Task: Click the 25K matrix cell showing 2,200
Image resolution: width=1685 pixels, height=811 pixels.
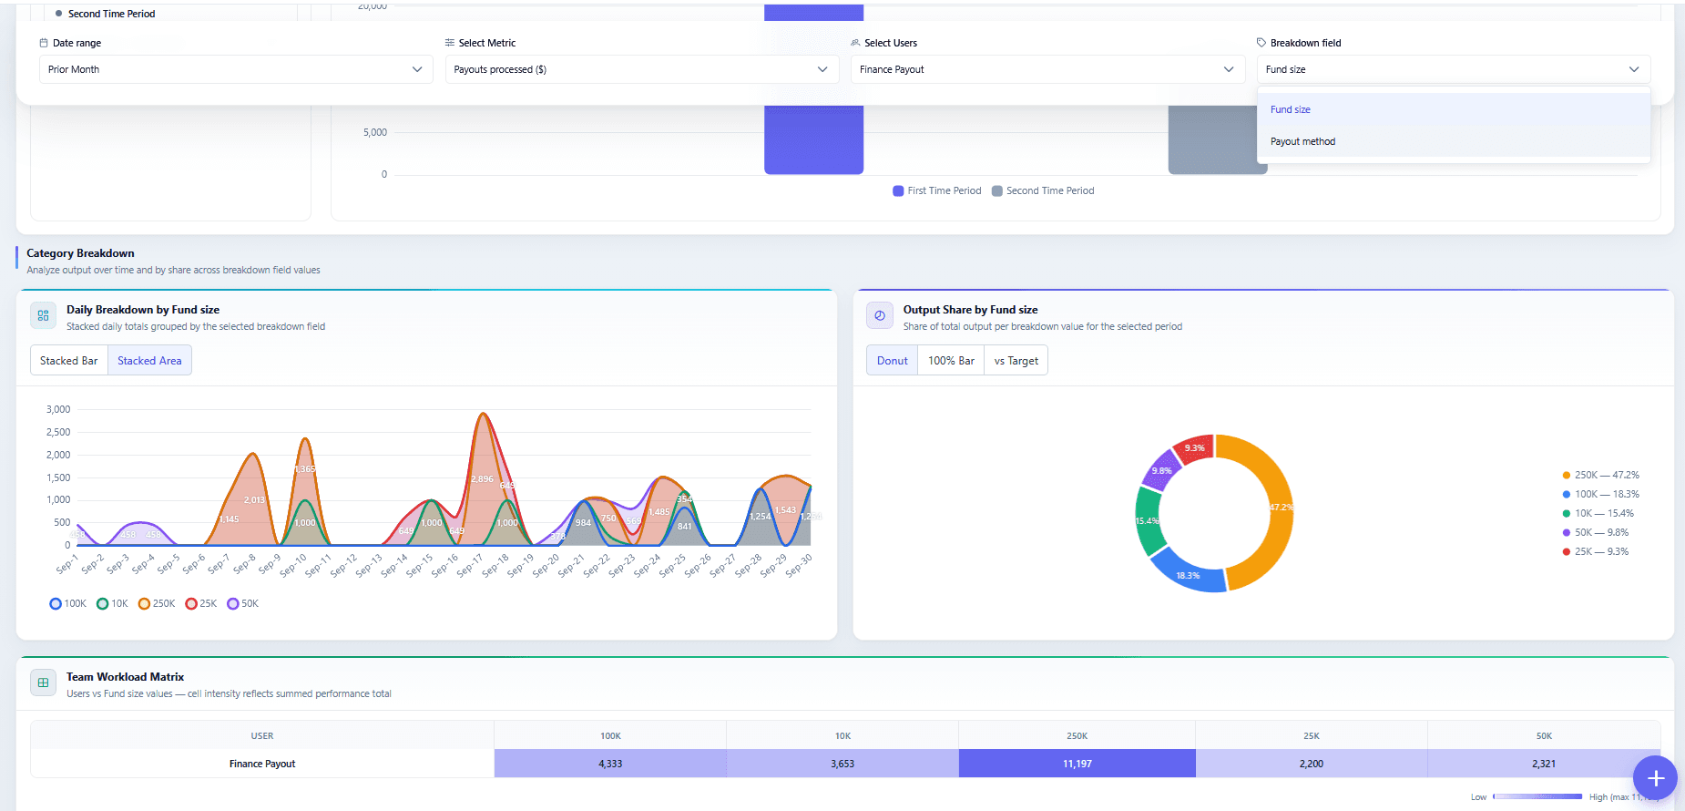Action: [1312, 764]
